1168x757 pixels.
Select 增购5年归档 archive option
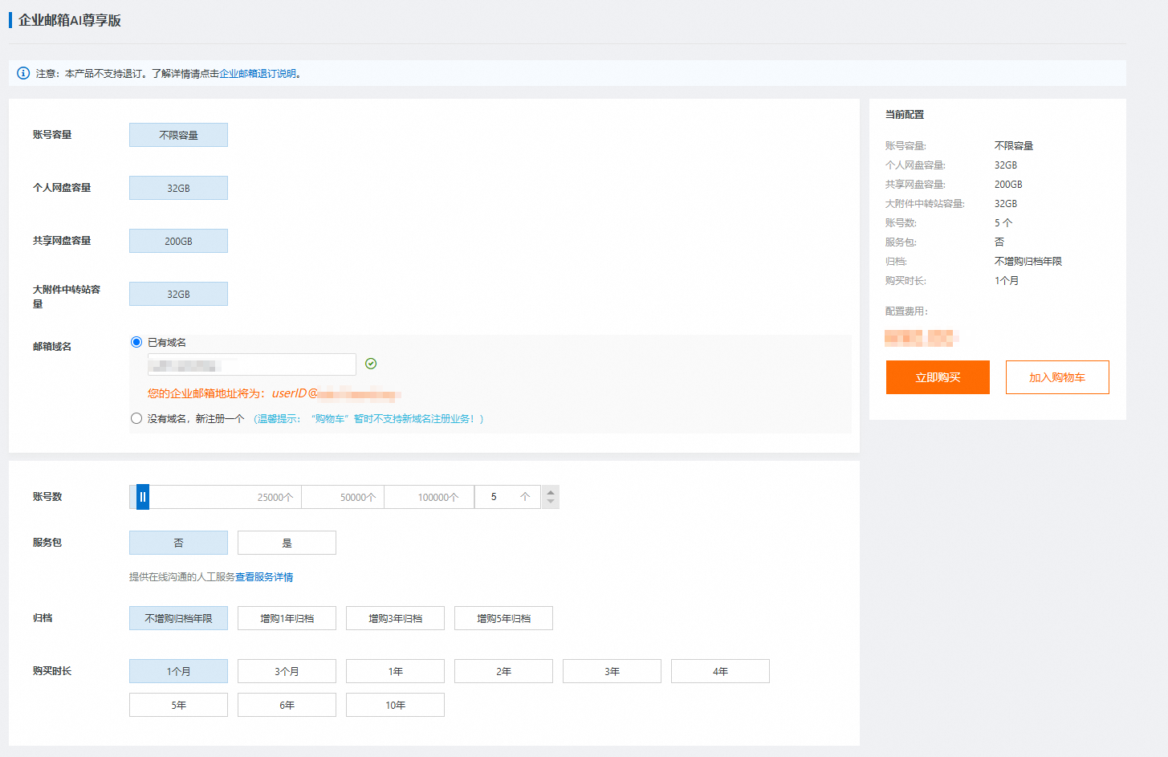pos(503,618)
